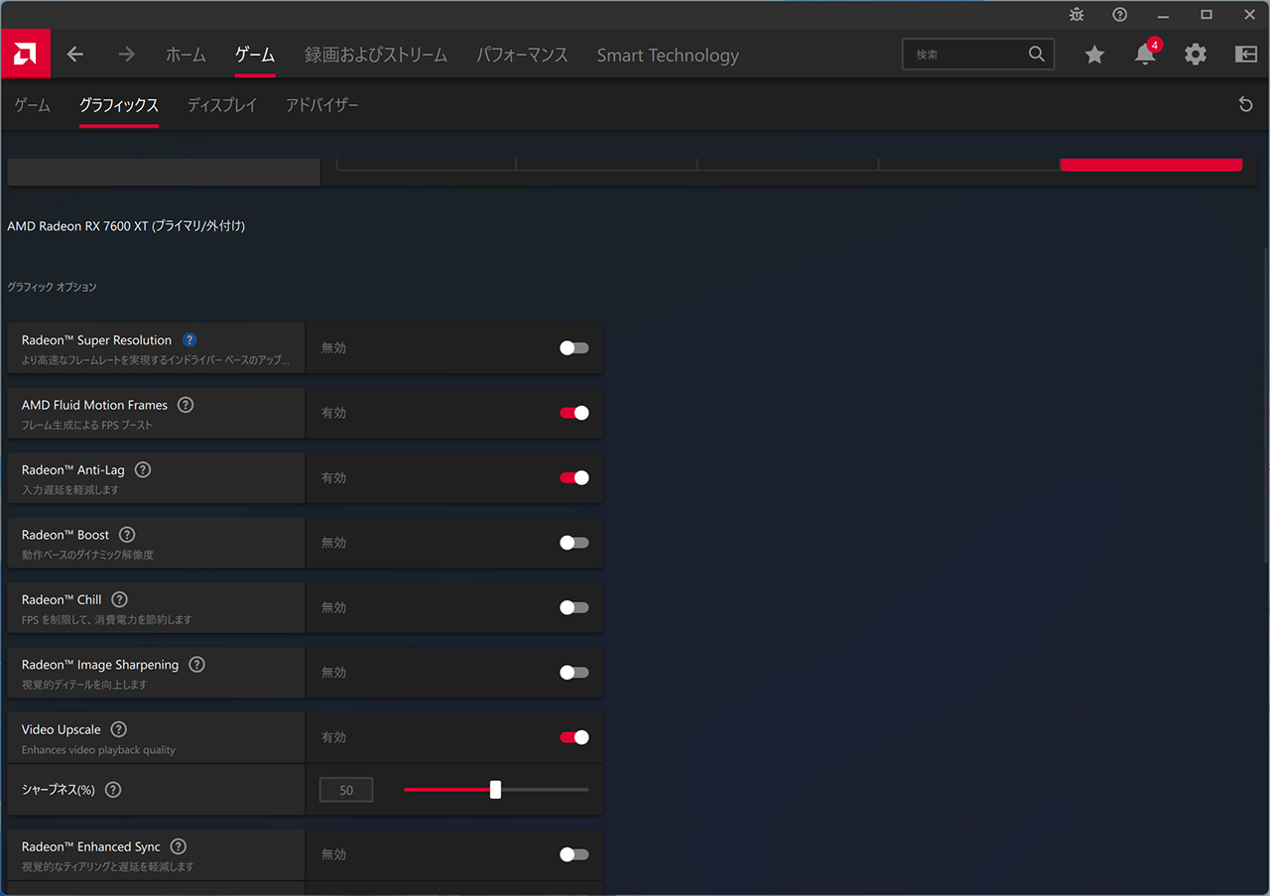Toggle the sidebar panel icon
Image resolution: width=1270 pixels, height=896 pixels.
(x=1246, y=55)
